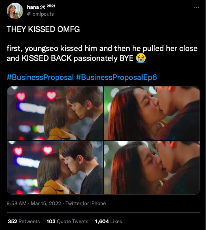Open hana's profile avatar picture
The height and width of the screenshot is (230, 206).
tap(15, 11)
